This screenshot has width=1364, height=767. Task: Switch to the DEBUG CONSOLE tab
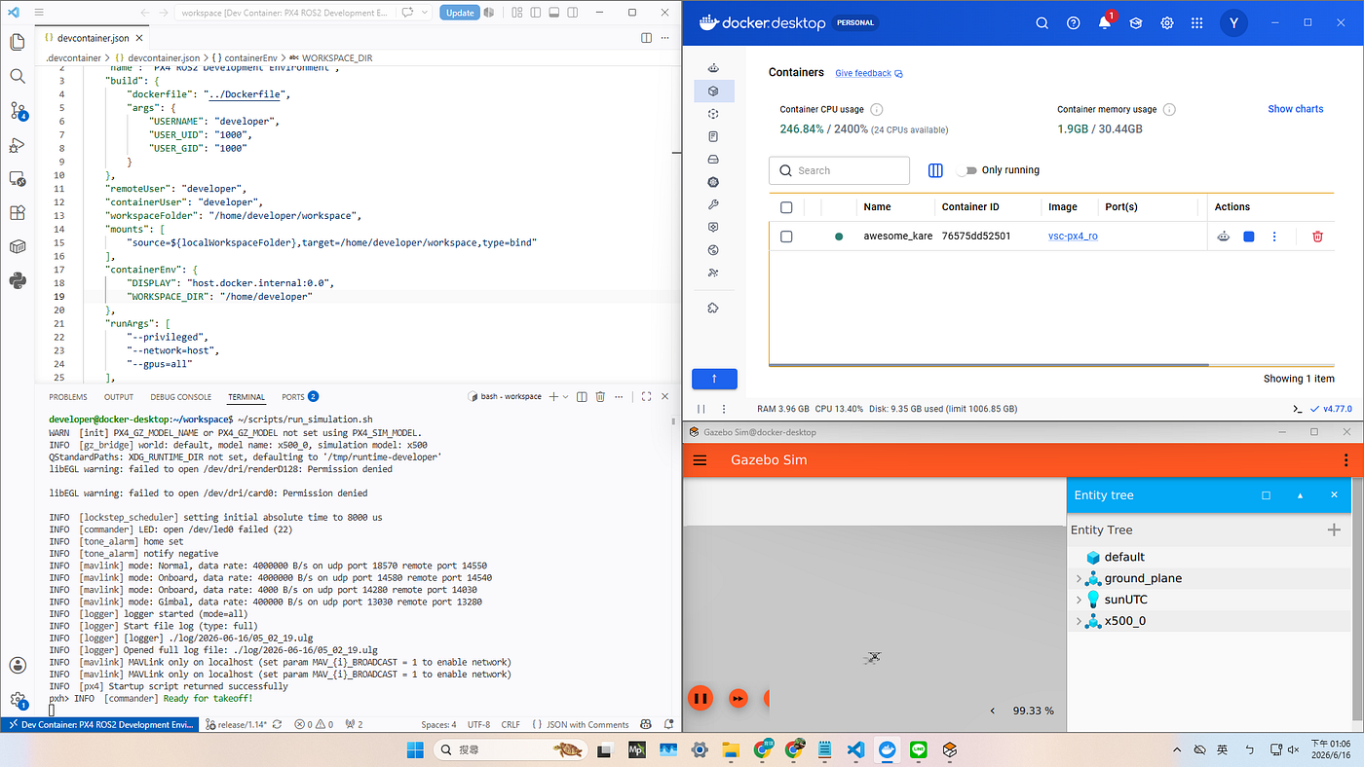click(181, 397)
